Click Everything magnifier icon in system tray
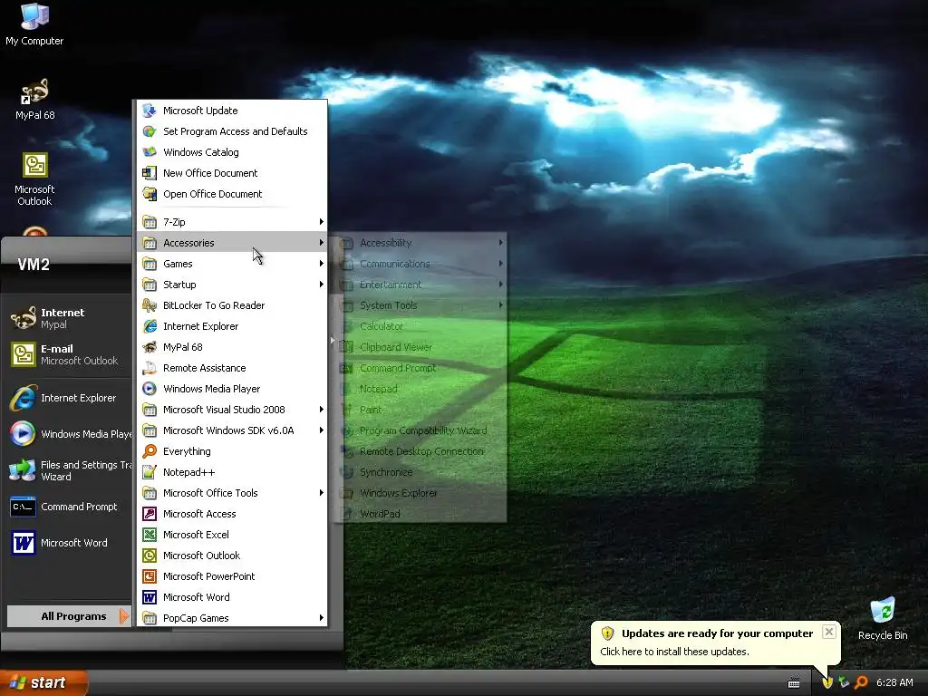This screenshot has height=696, width=928. (x=861, y=682)
